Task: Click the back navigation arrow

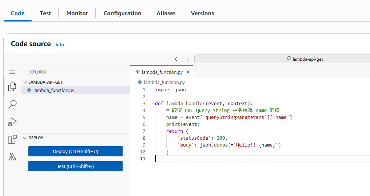Action: (177, 59)
